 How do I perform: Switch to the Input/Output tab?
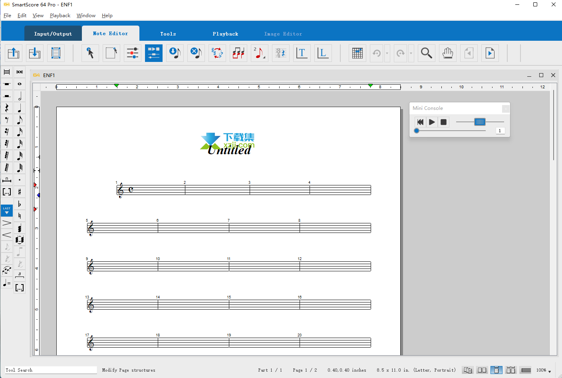(53, 34)
